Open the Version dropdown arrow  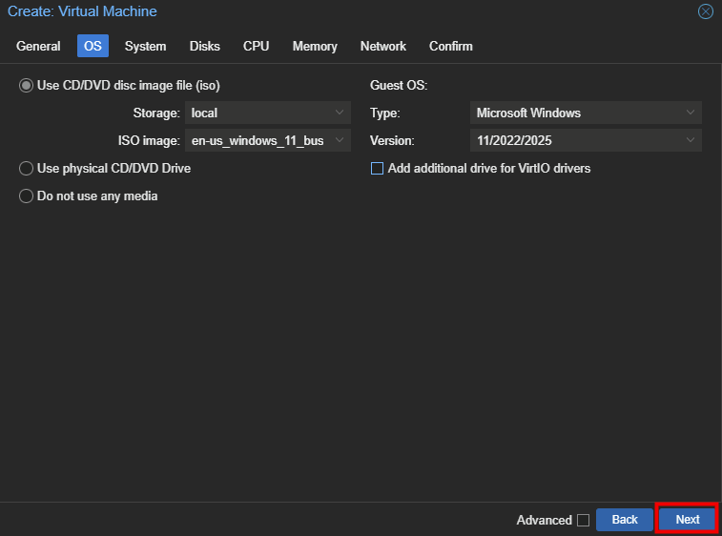tap(691, 140)
